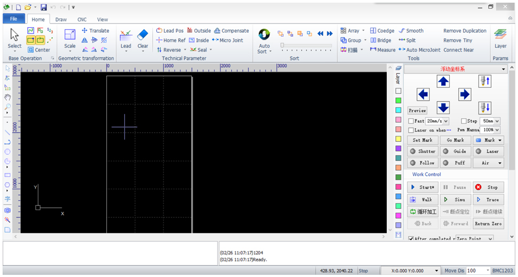
Task: Toggle Laser on when checkbox
Action: click(x=411, y=130)
